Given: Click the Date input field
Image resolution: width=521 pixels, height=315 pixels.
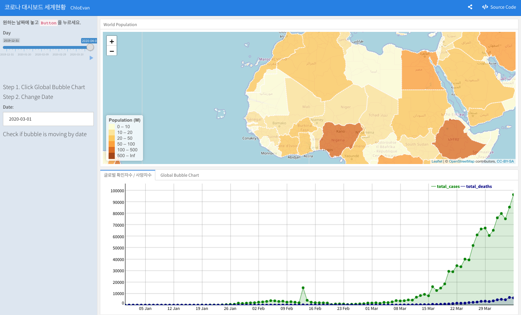Looking at the screenshot, I should 48,119.
